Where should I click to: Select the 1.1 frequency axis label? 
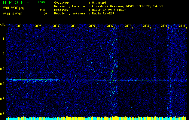pos(3,39)
